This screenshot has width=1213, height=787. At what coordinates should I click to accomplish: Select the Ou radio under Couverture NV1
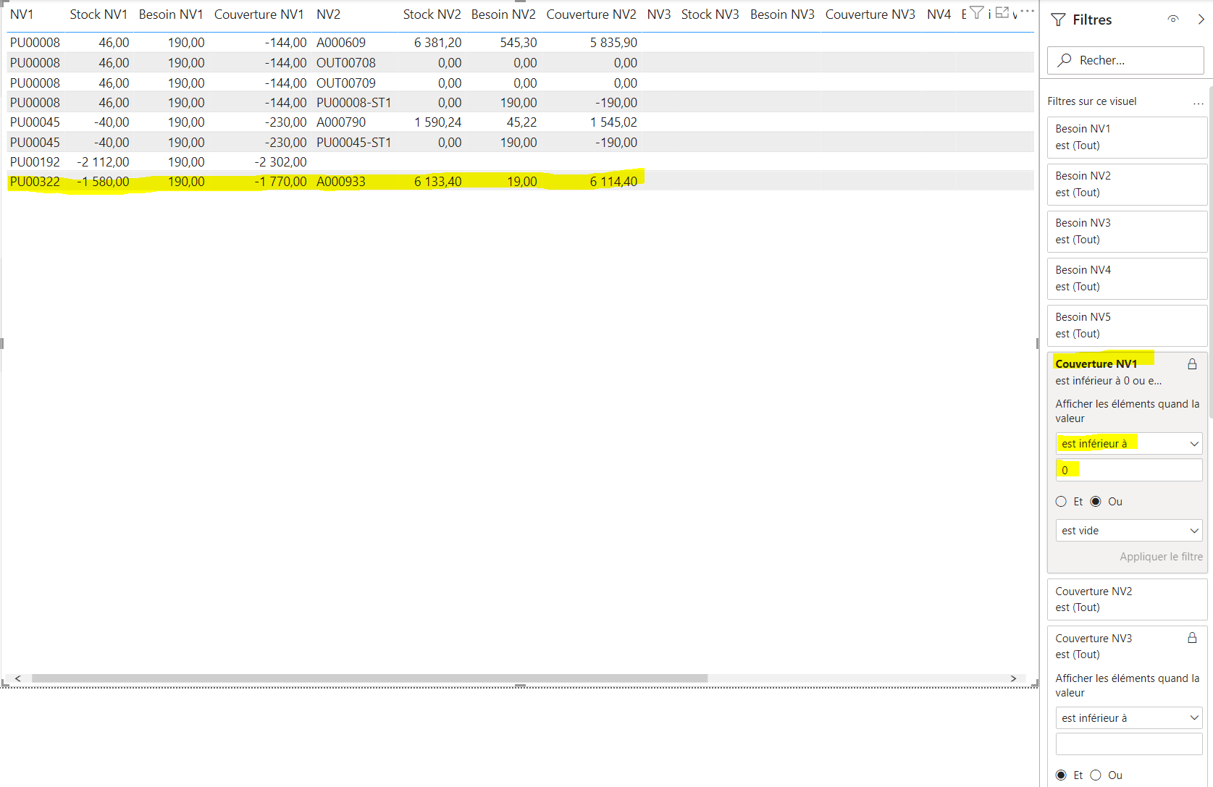coord(1096,502)
